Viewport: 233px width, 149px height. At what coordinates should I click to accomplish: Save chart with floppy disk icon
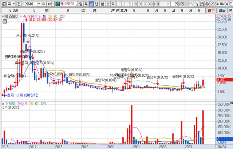[202, 4]
